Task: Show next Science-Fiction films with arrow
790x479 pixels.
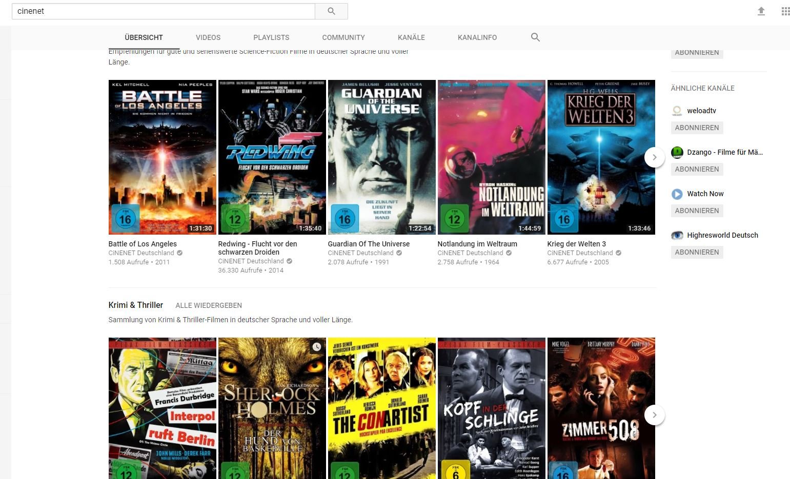Action: tap(654, 157)
